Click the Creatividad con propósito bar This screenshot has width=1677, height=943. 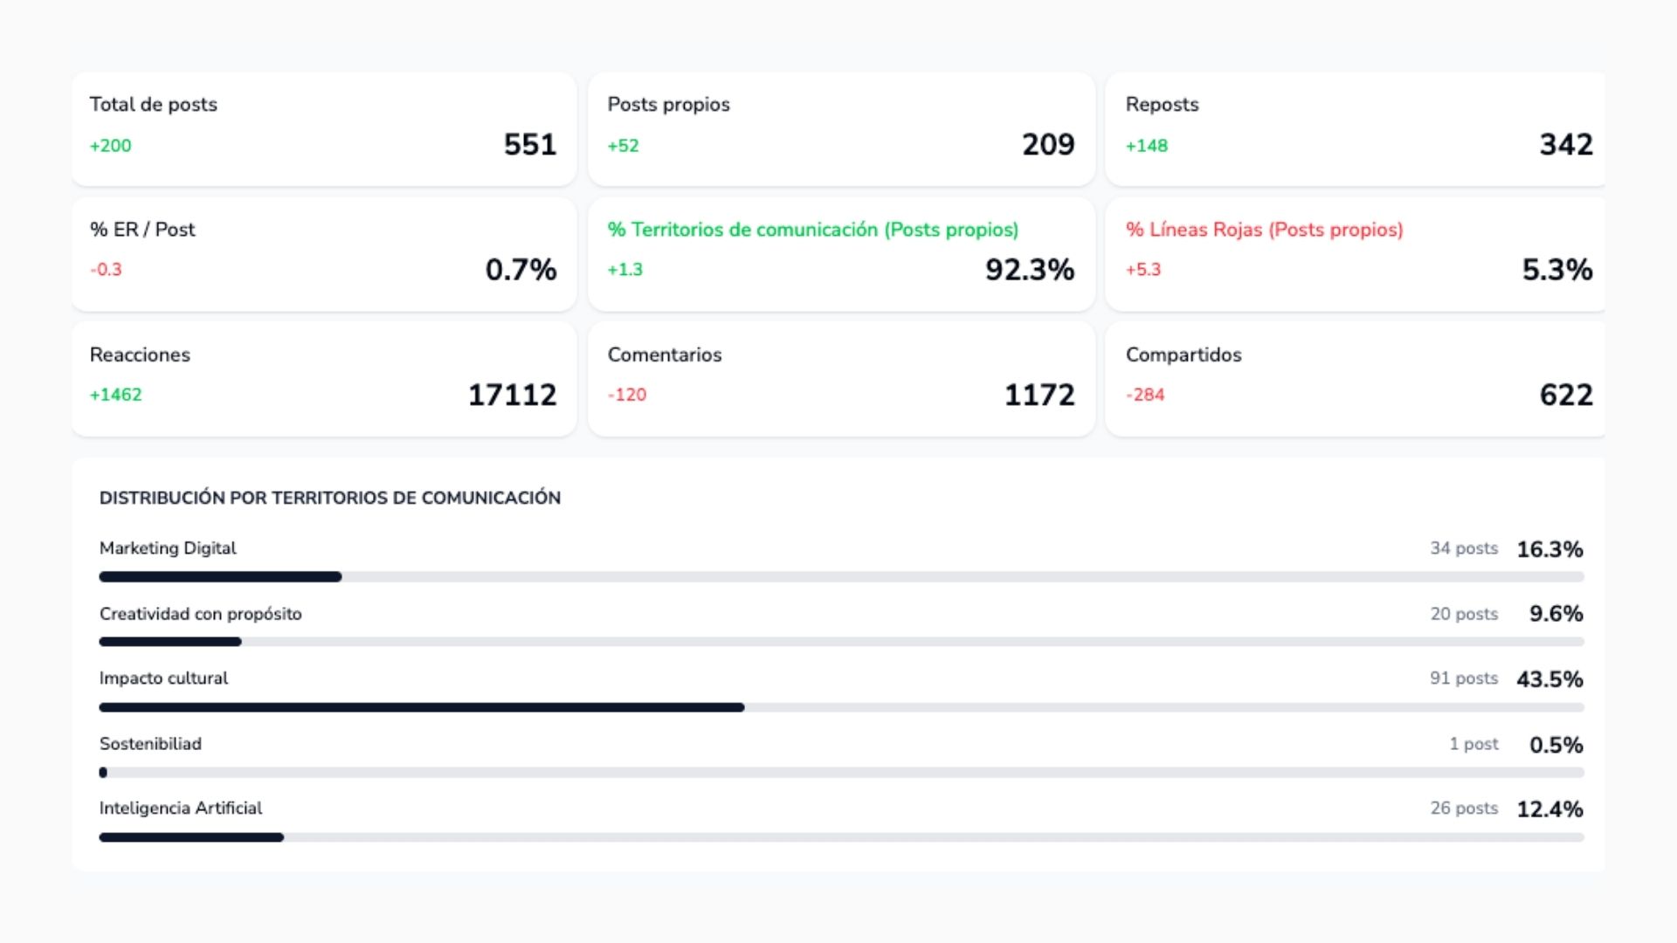coord(840,642)
